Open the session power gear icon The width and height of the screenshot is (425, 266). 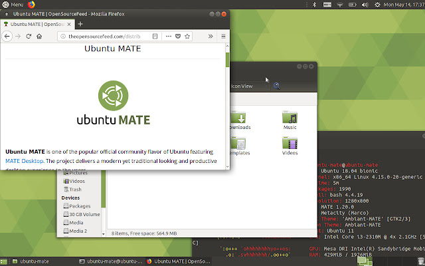(x=377, y=5)
